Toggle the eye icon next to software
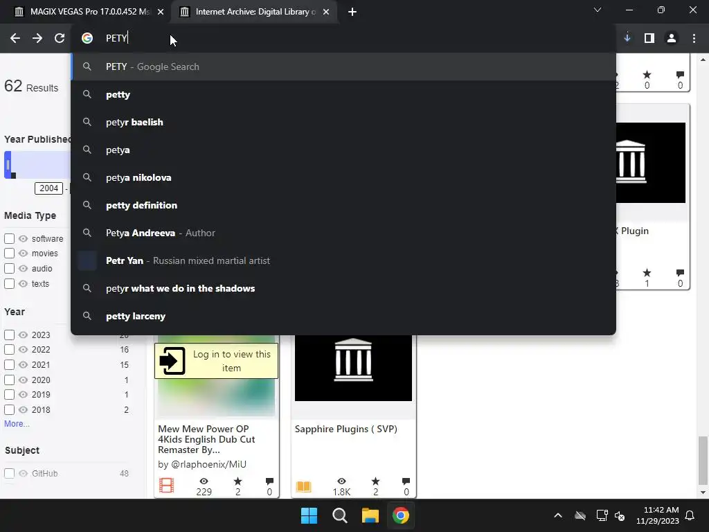This screenshot has height=532, width=709. pos(23,238)
